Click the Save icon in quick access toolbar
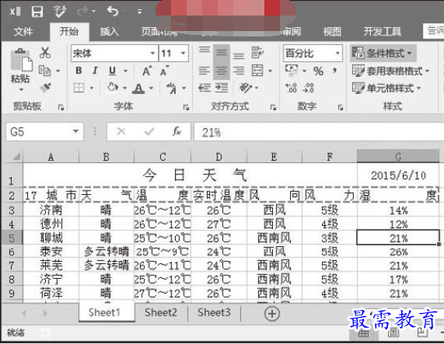 (x=37, y=12)
